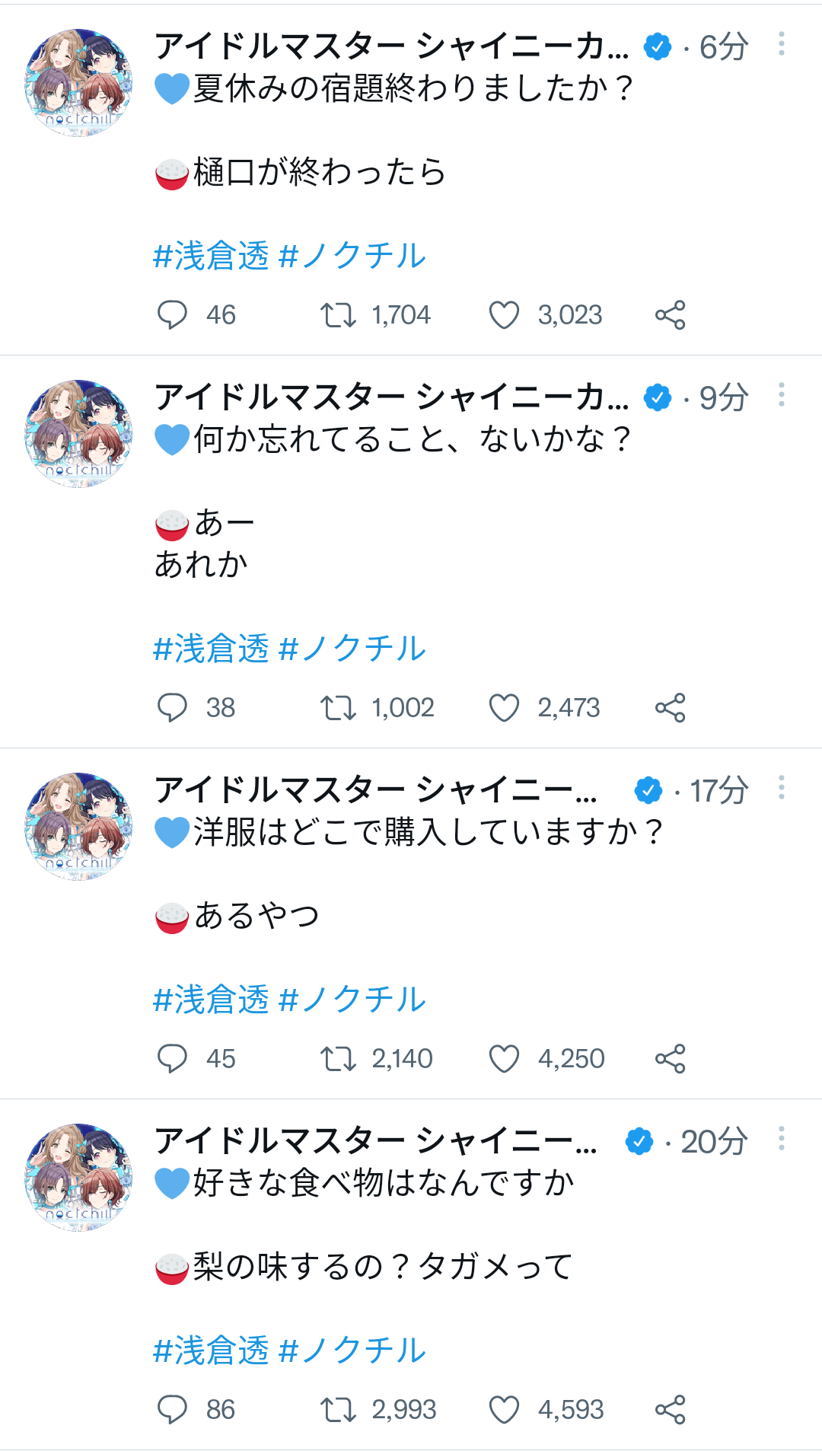
Task: Open the #浅倉透 hashtag in the 6分 tweet
Action: (x=212, y=256)
